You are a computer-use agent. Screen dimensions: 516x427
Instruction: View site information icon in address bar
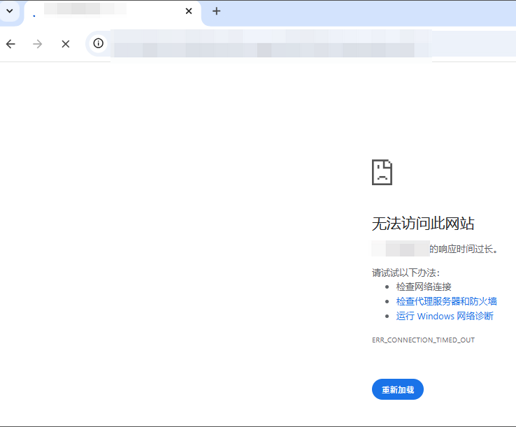pyautogui.click(x=99, y=43)
